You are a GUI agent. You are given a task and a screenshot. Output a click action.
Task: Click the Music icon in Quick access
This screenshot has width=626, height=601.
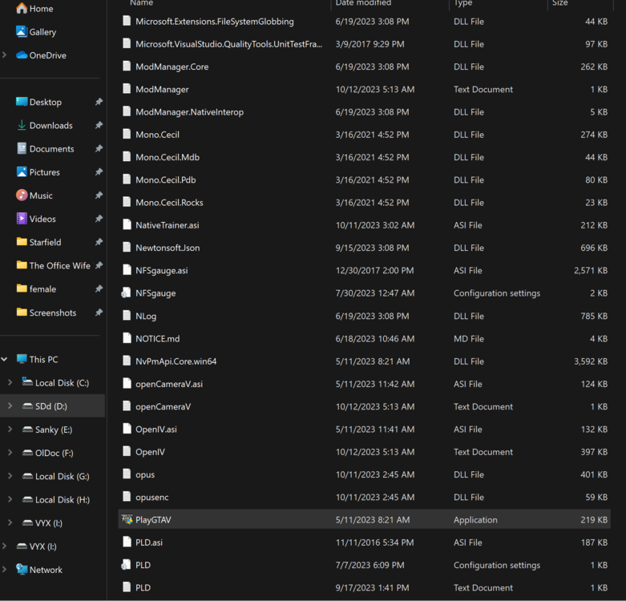pos(22,196)
